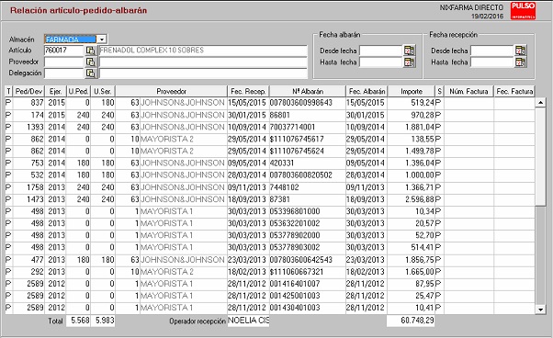Click the Núm. Factura column header
Screen dimensions: 553x338
tap(468, 91)
